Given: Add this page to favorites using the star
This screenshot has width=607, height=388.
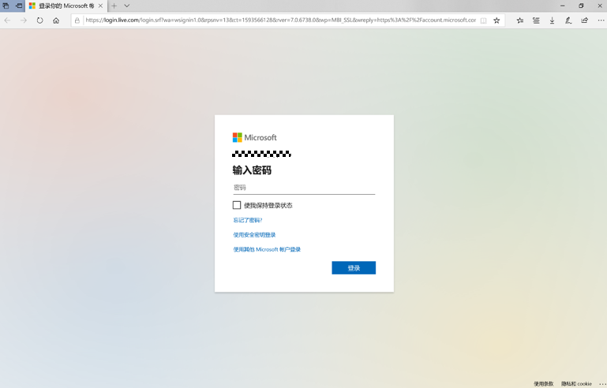Looking at the screenshot, I should point(496,21).
